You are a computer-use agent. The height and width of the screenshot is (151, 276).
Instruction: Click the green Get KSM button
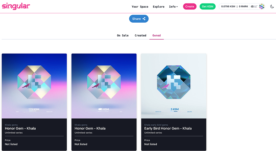click(x=208, y=6)
